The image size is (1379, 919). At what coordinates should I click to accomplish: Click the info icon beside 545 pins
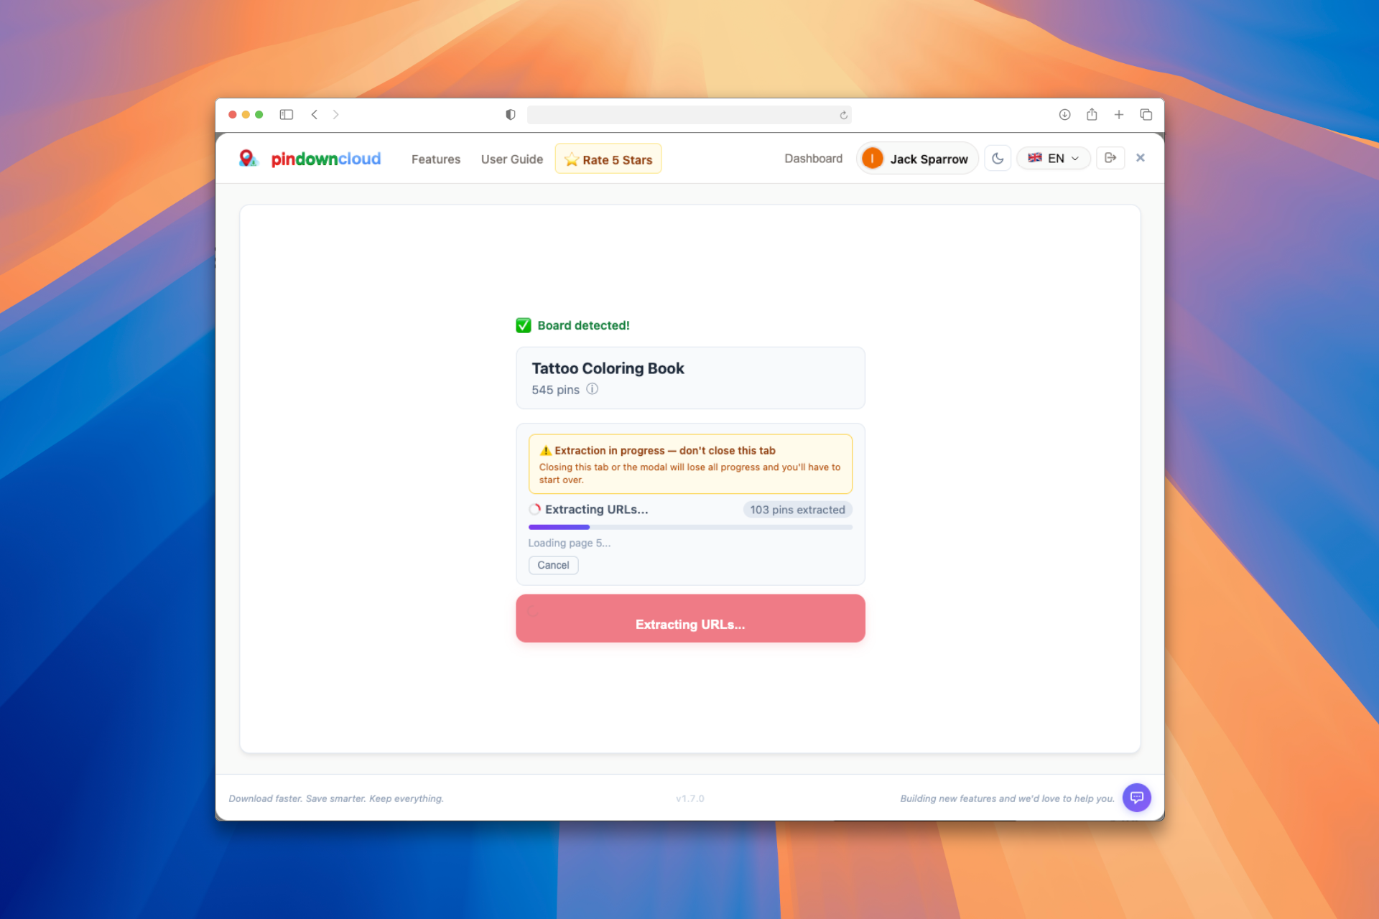[x=592, y=389]
